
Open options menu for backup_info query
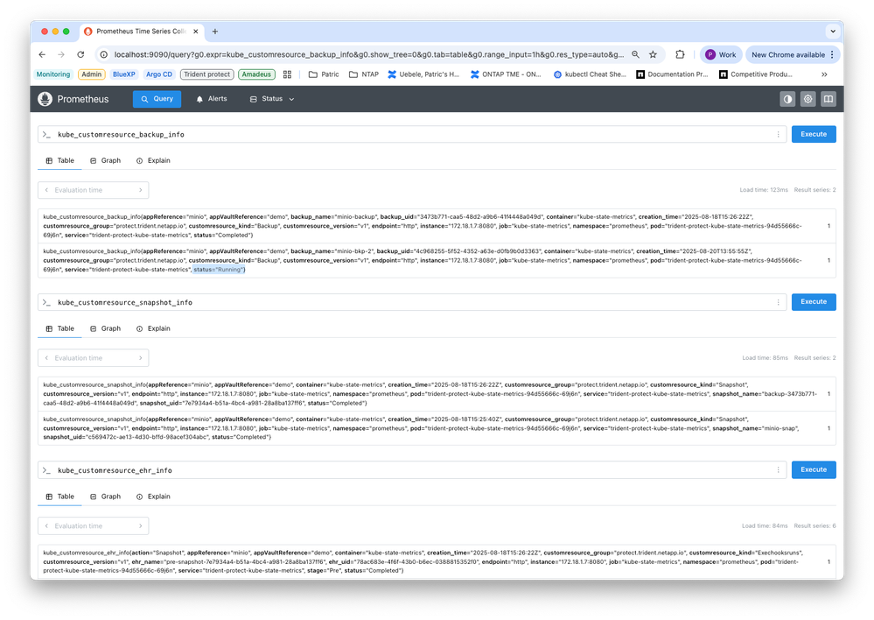coord(778,135)
